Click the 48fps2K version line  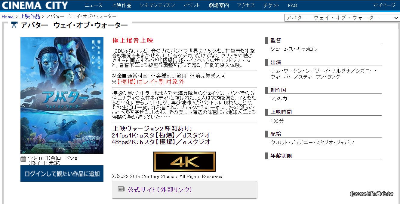pyautogui.click(x=161, y=142)
